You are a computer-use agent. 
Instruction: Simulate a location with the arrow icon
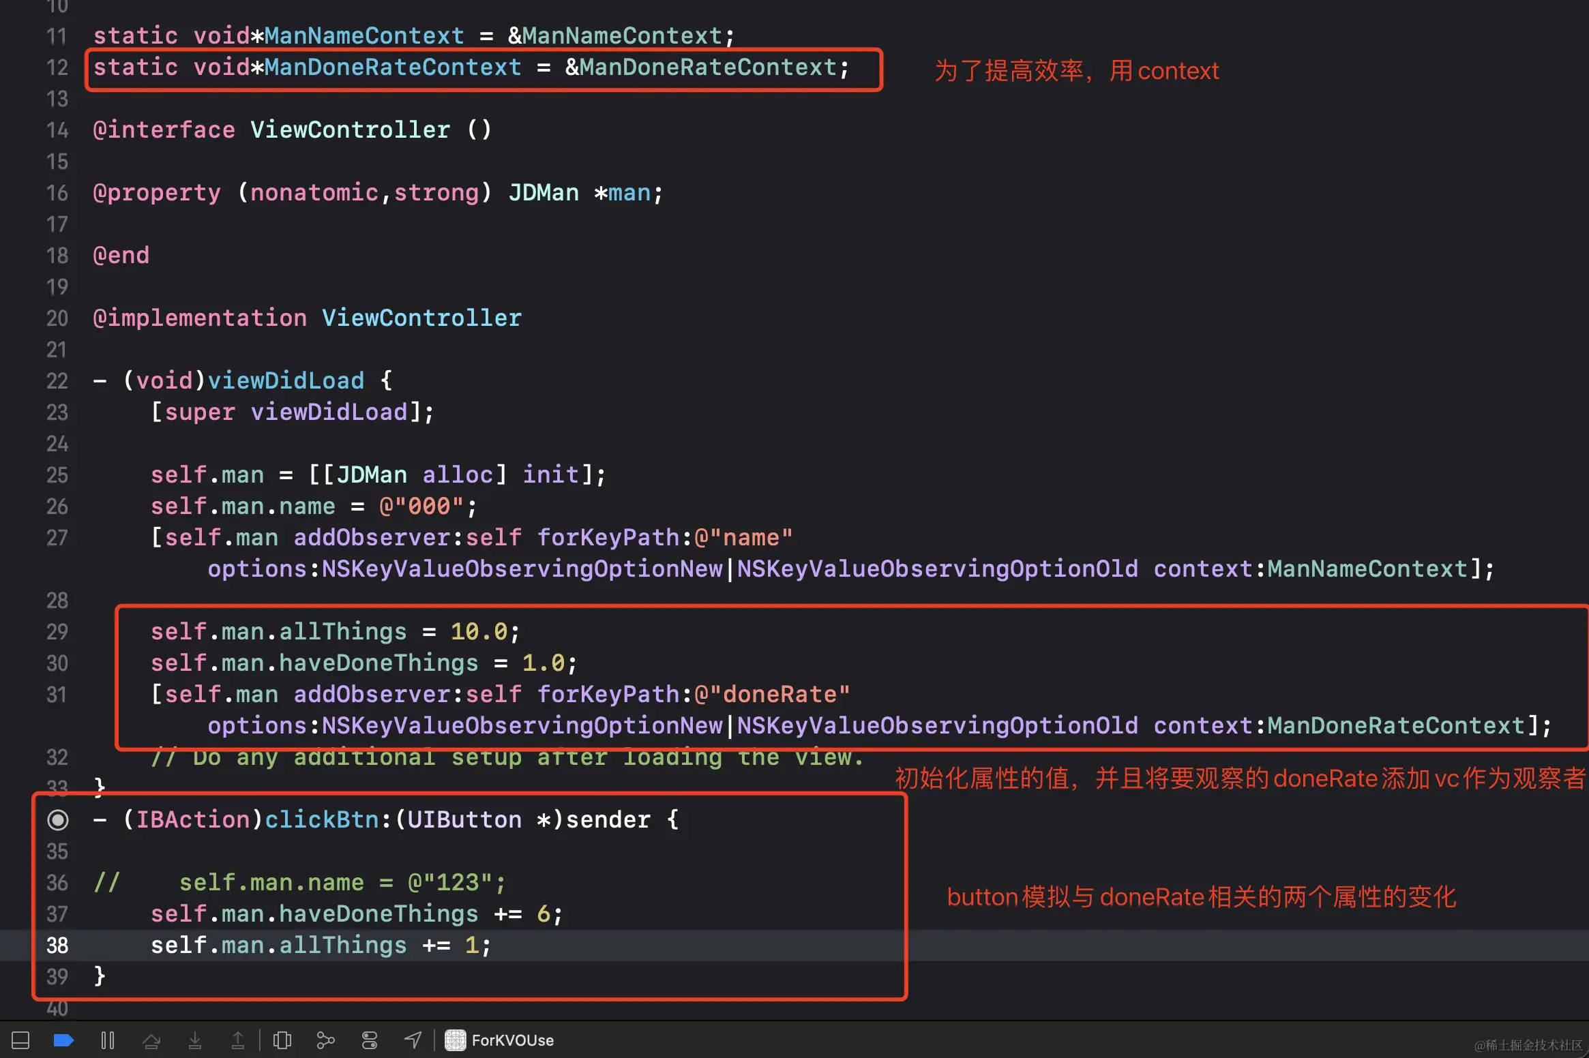(x=413, y=1040)
